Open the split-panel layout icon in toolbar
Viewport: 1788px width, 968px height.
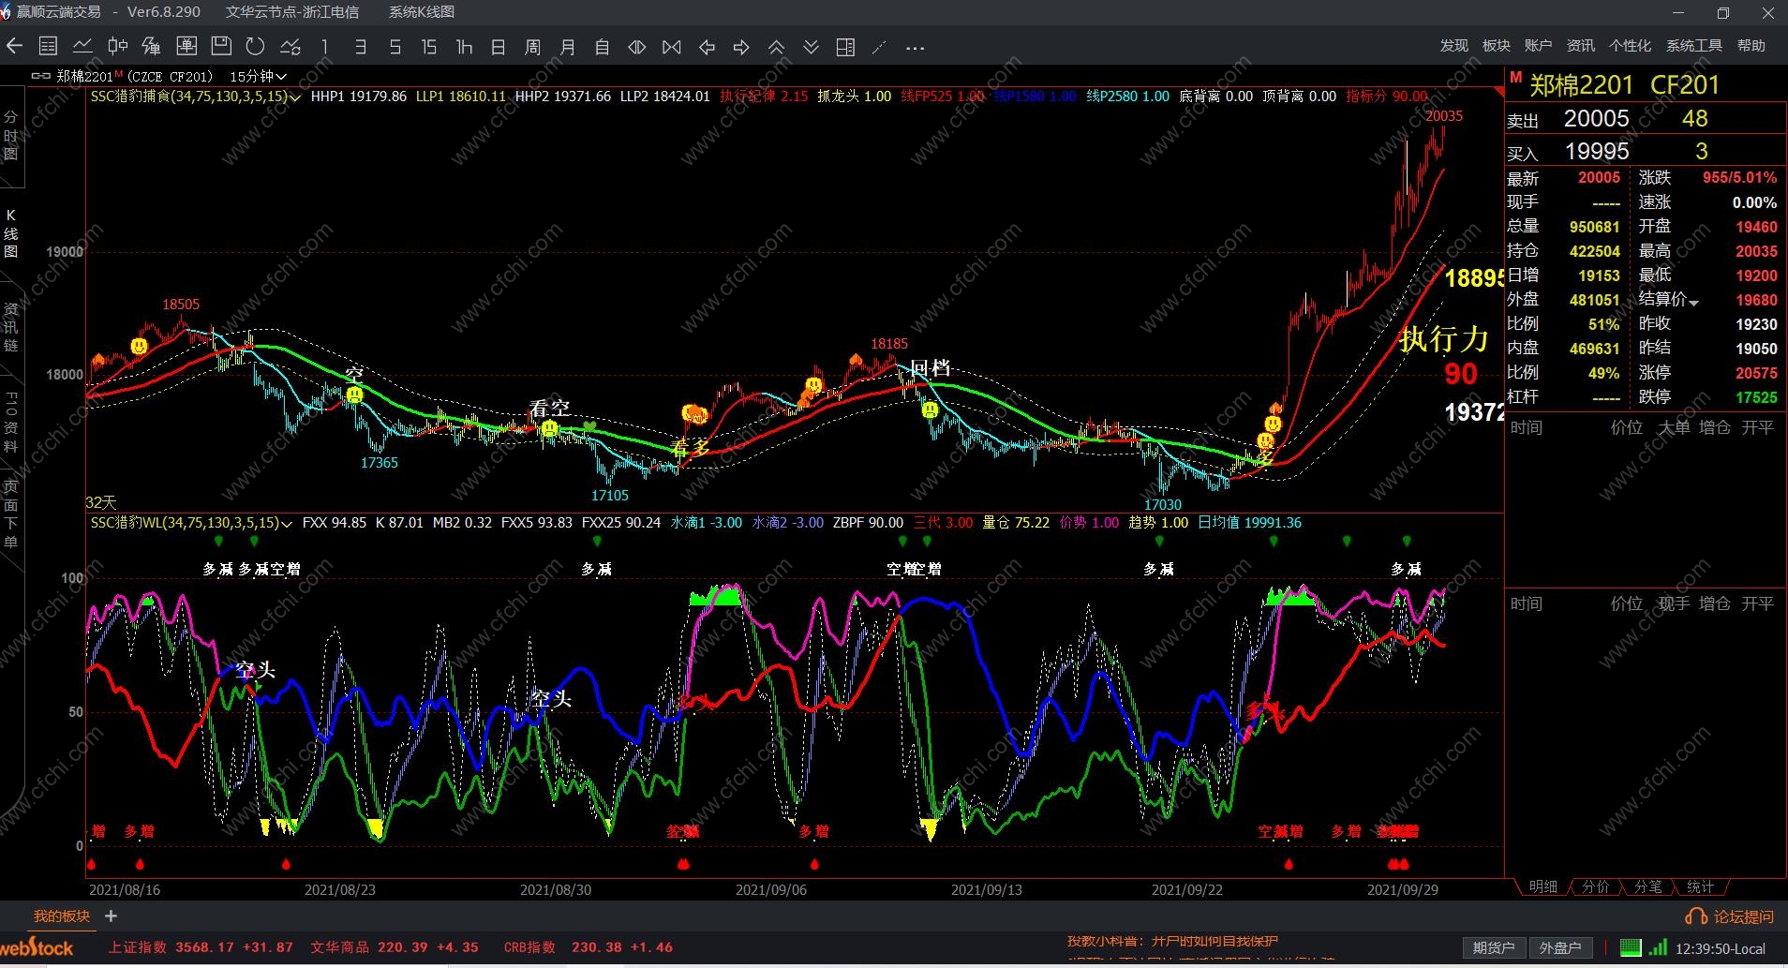coord(845,47)
